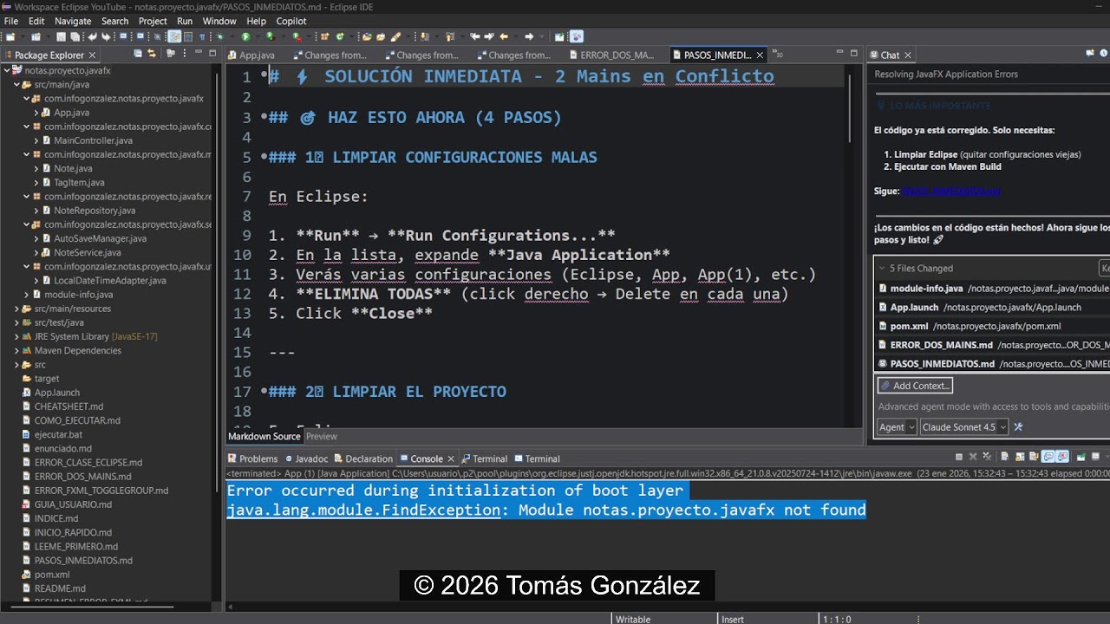Close the PASOS_INMEDI... editor tab
Viewport: 1110px width, 624px height.
point(760,55)
